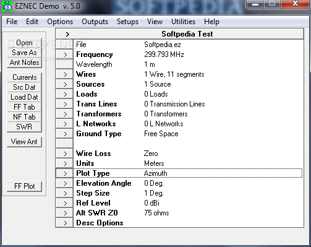This screenshot has height=247, width=311.
Task: Click the arrow button next to Sources
Action: click(64, 84)
